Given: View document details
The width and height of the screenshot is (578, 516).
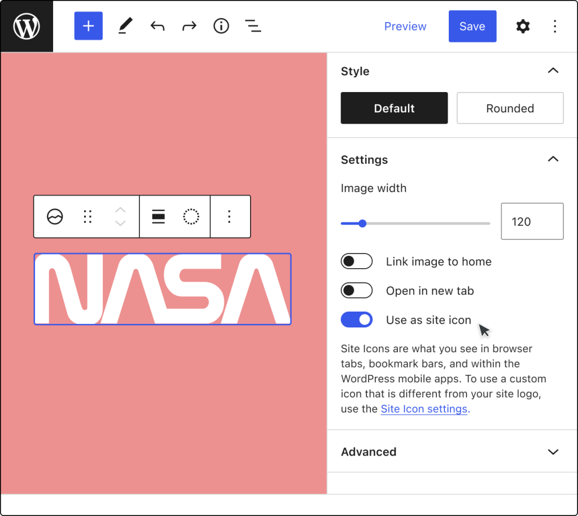Looking at the screenshot, I should (221, 26).
